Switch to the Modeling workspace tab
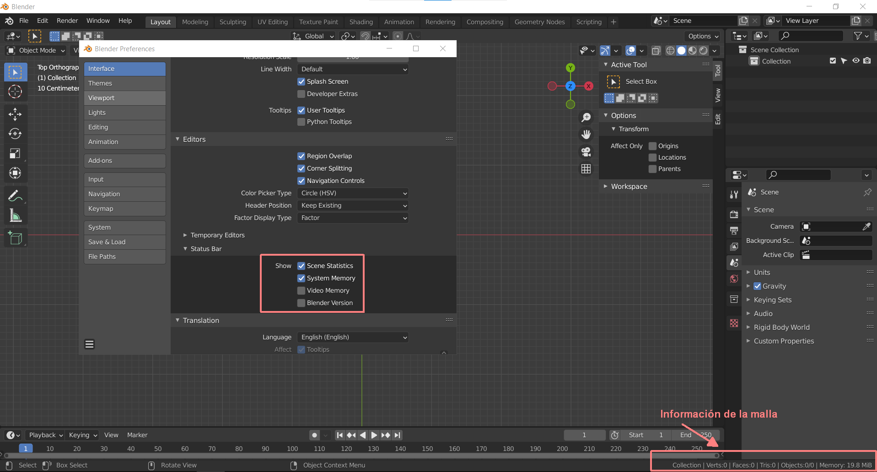Image resolution: width=877 pixels, height=472 pixels. click(195, 22)
